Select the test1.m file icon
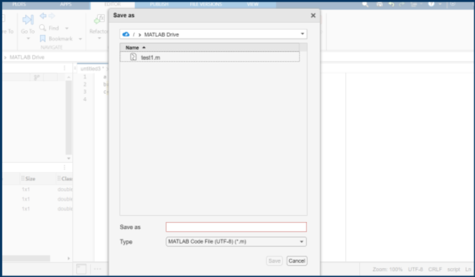The image size is (475, 277). pos(134,57)
